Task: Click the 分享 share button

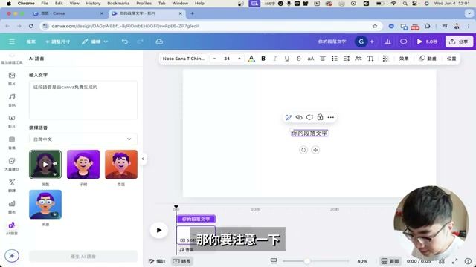Action: [459, 42]
